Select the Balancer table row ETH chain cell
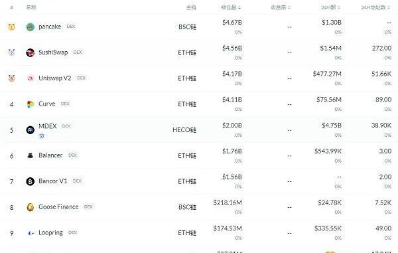The image size is (398, 253). [x=187, y=155]
